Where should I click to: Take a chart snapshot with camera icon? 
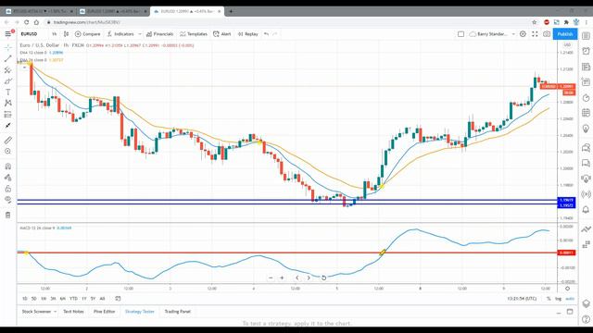click(547, 34)
